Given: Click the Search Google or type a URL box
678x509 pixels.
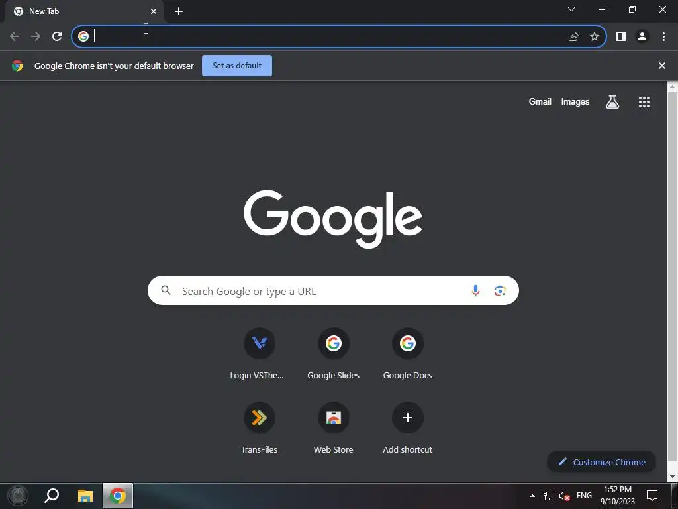Looking at the screenshot, I should (x=333, y=290).
